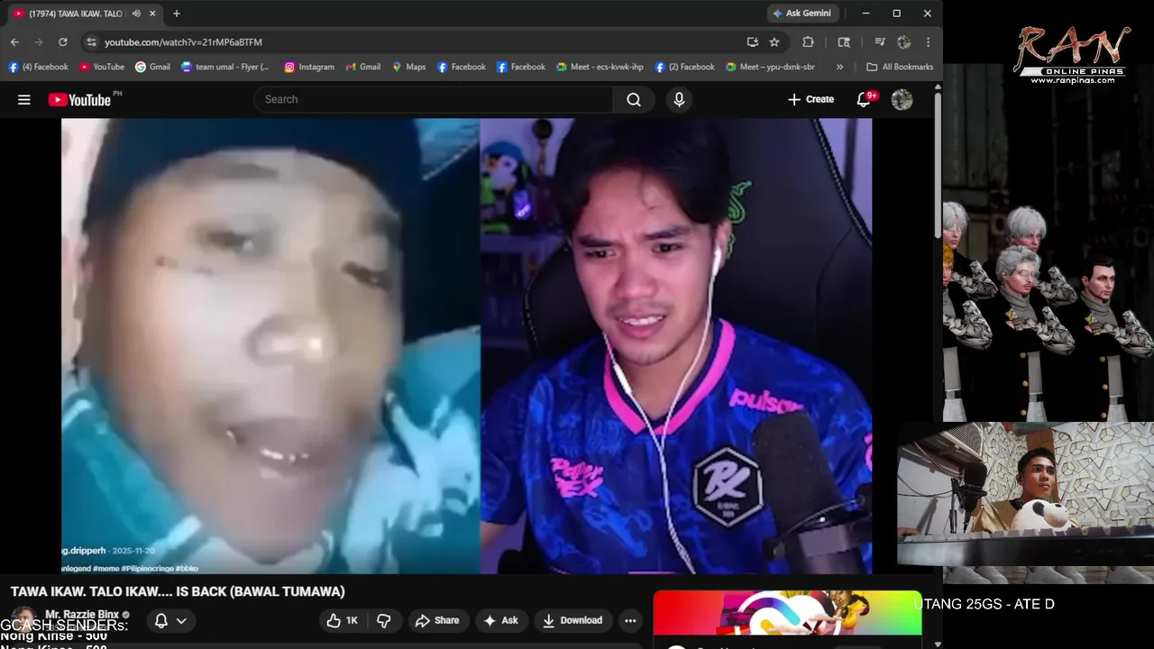This screenshot has height=649, width=1154.
Task: Click the video title TAWA IKAW. TALO IKAW
Action: 178,592
